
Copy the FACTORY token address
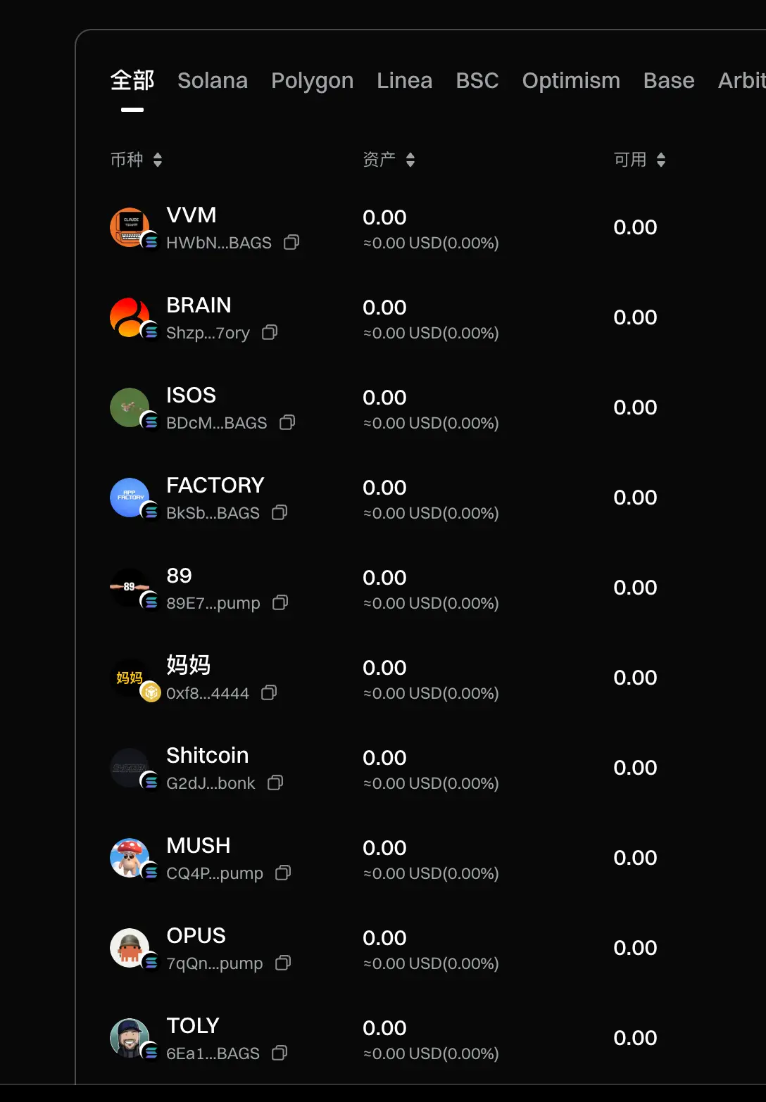pos(280,513)
